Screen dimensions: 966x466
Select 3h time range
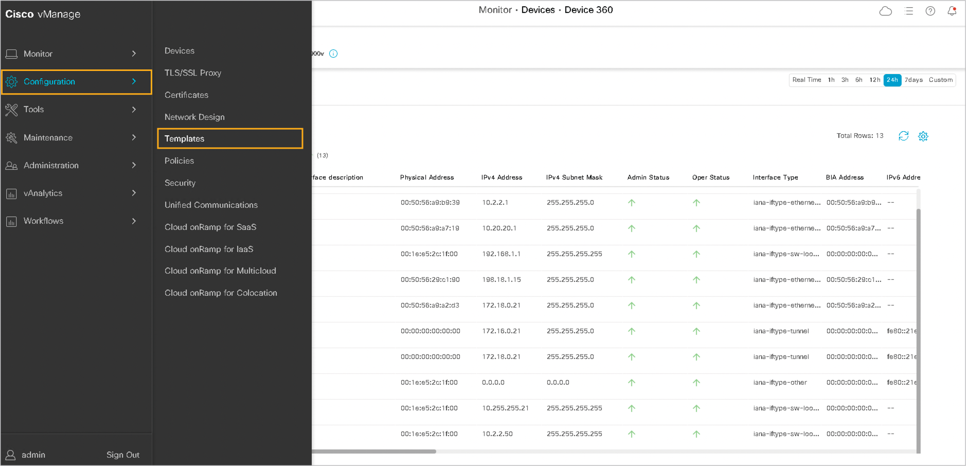[845, 80]
